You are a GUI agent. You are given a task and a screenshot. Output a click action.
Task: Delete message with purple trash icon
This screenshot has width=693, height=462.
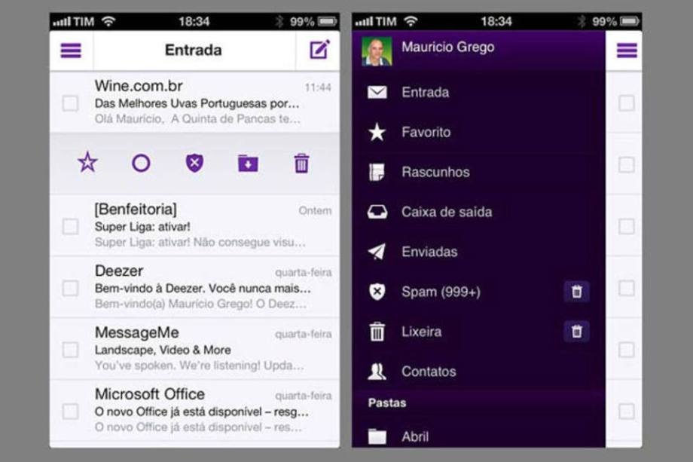(x=301, y=163)
